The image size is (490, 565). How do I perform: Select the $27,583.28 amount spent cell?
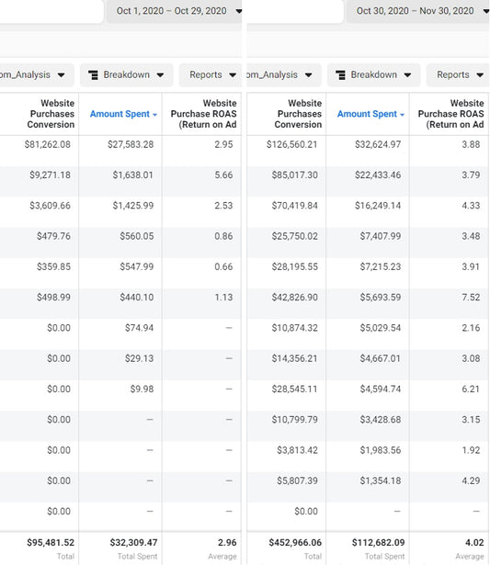click(131, 144)
